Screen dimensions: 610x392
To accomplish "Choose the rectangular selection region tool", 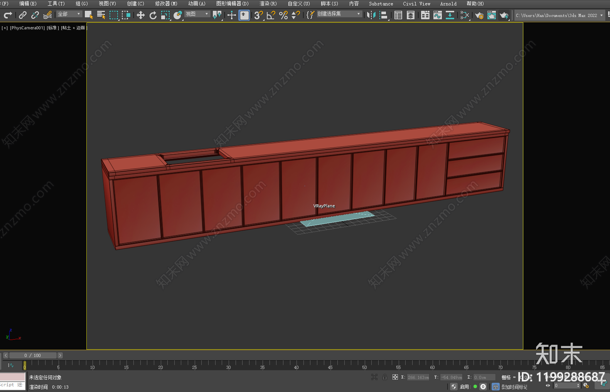I will click(x=114, y=15).
